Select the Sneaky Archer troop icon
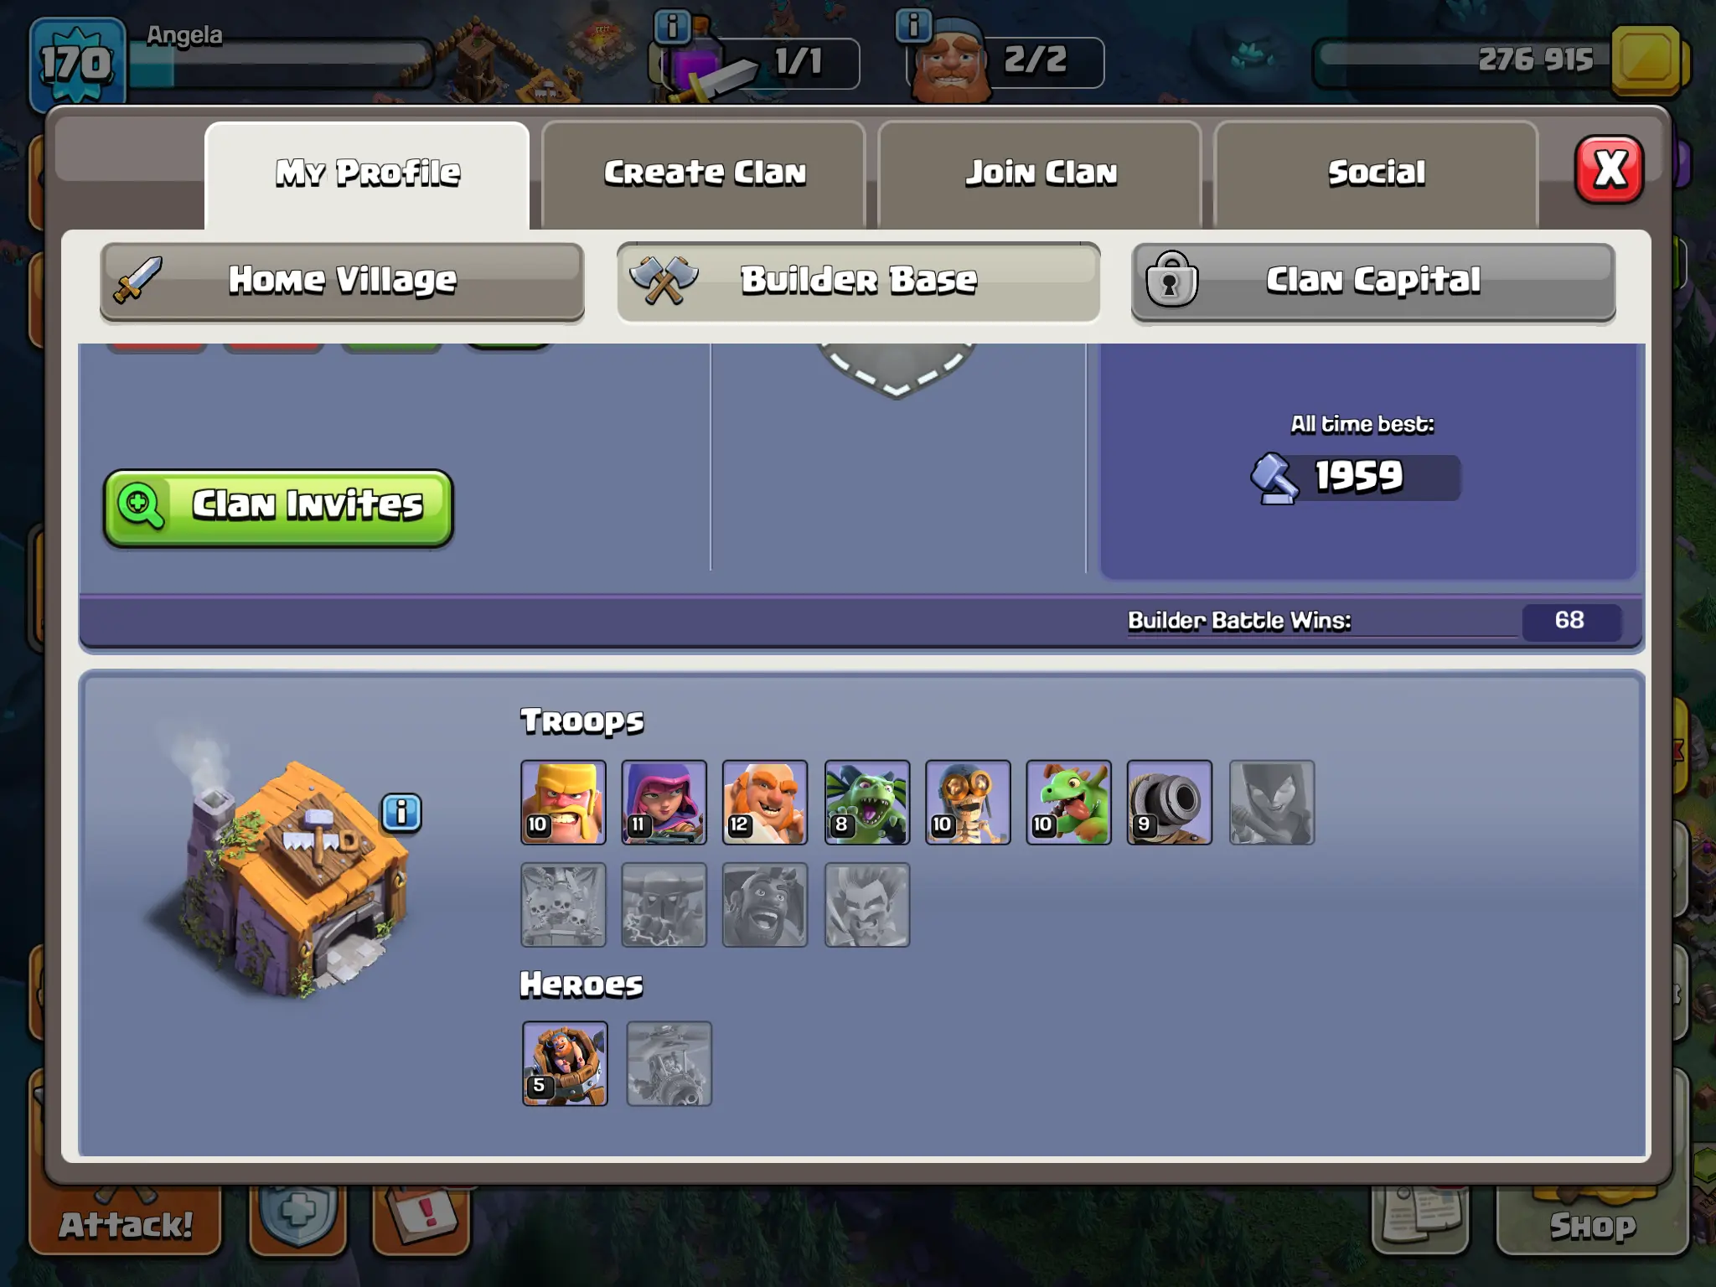 [664, 802]
